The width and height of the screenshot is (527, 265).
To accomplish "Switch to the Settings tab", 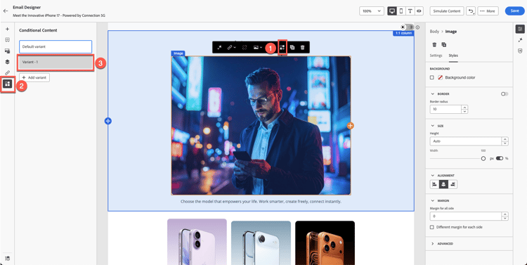I will pyautogui.click(x=436, y=56).
